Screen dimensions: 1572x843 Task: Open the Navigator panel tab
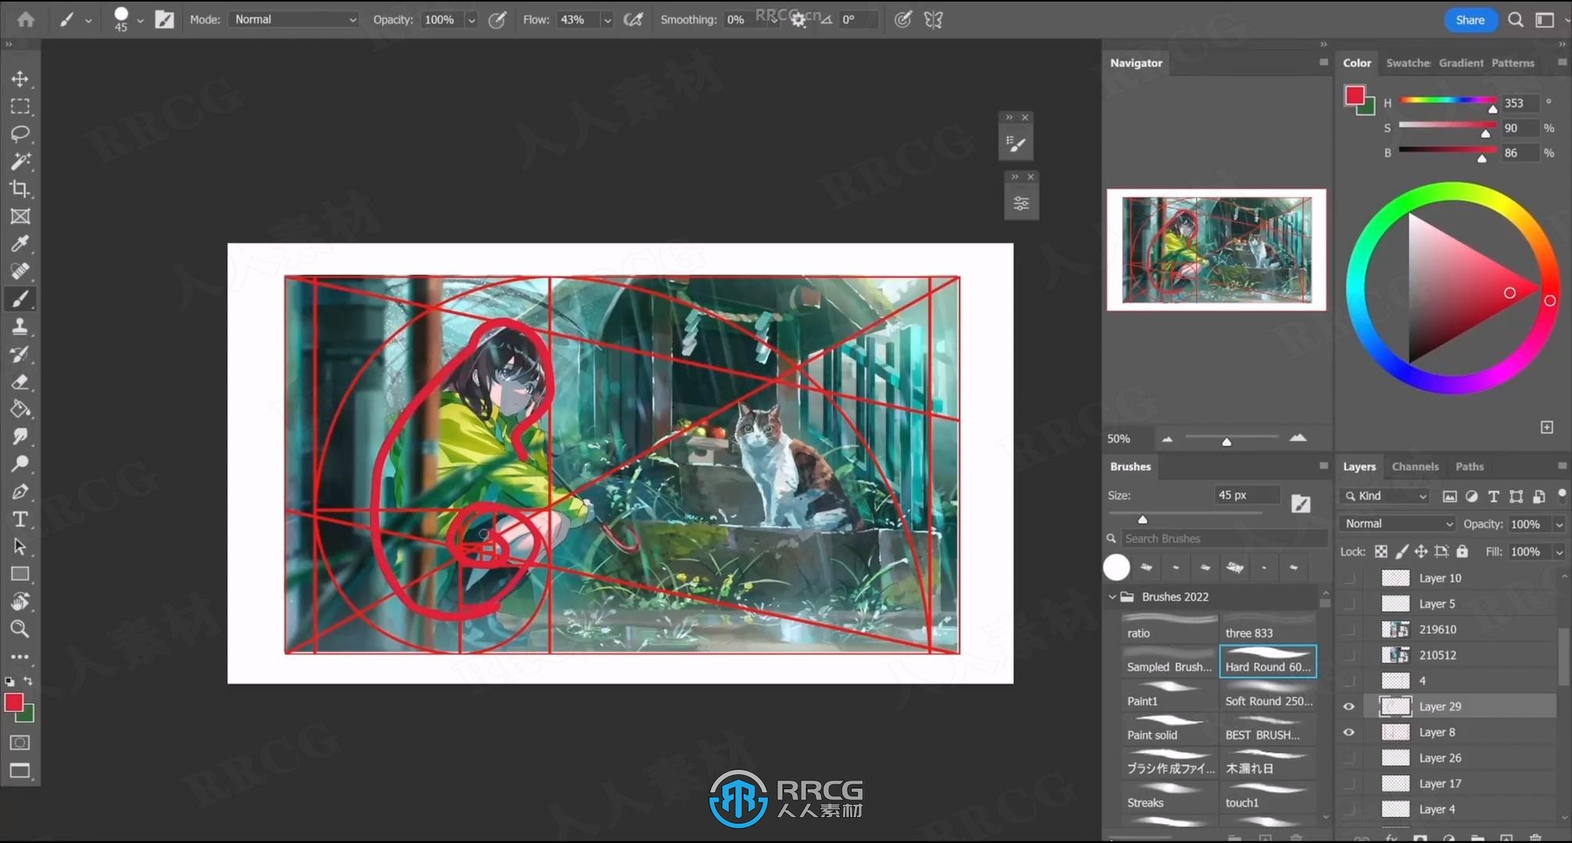click(1136, 63)
